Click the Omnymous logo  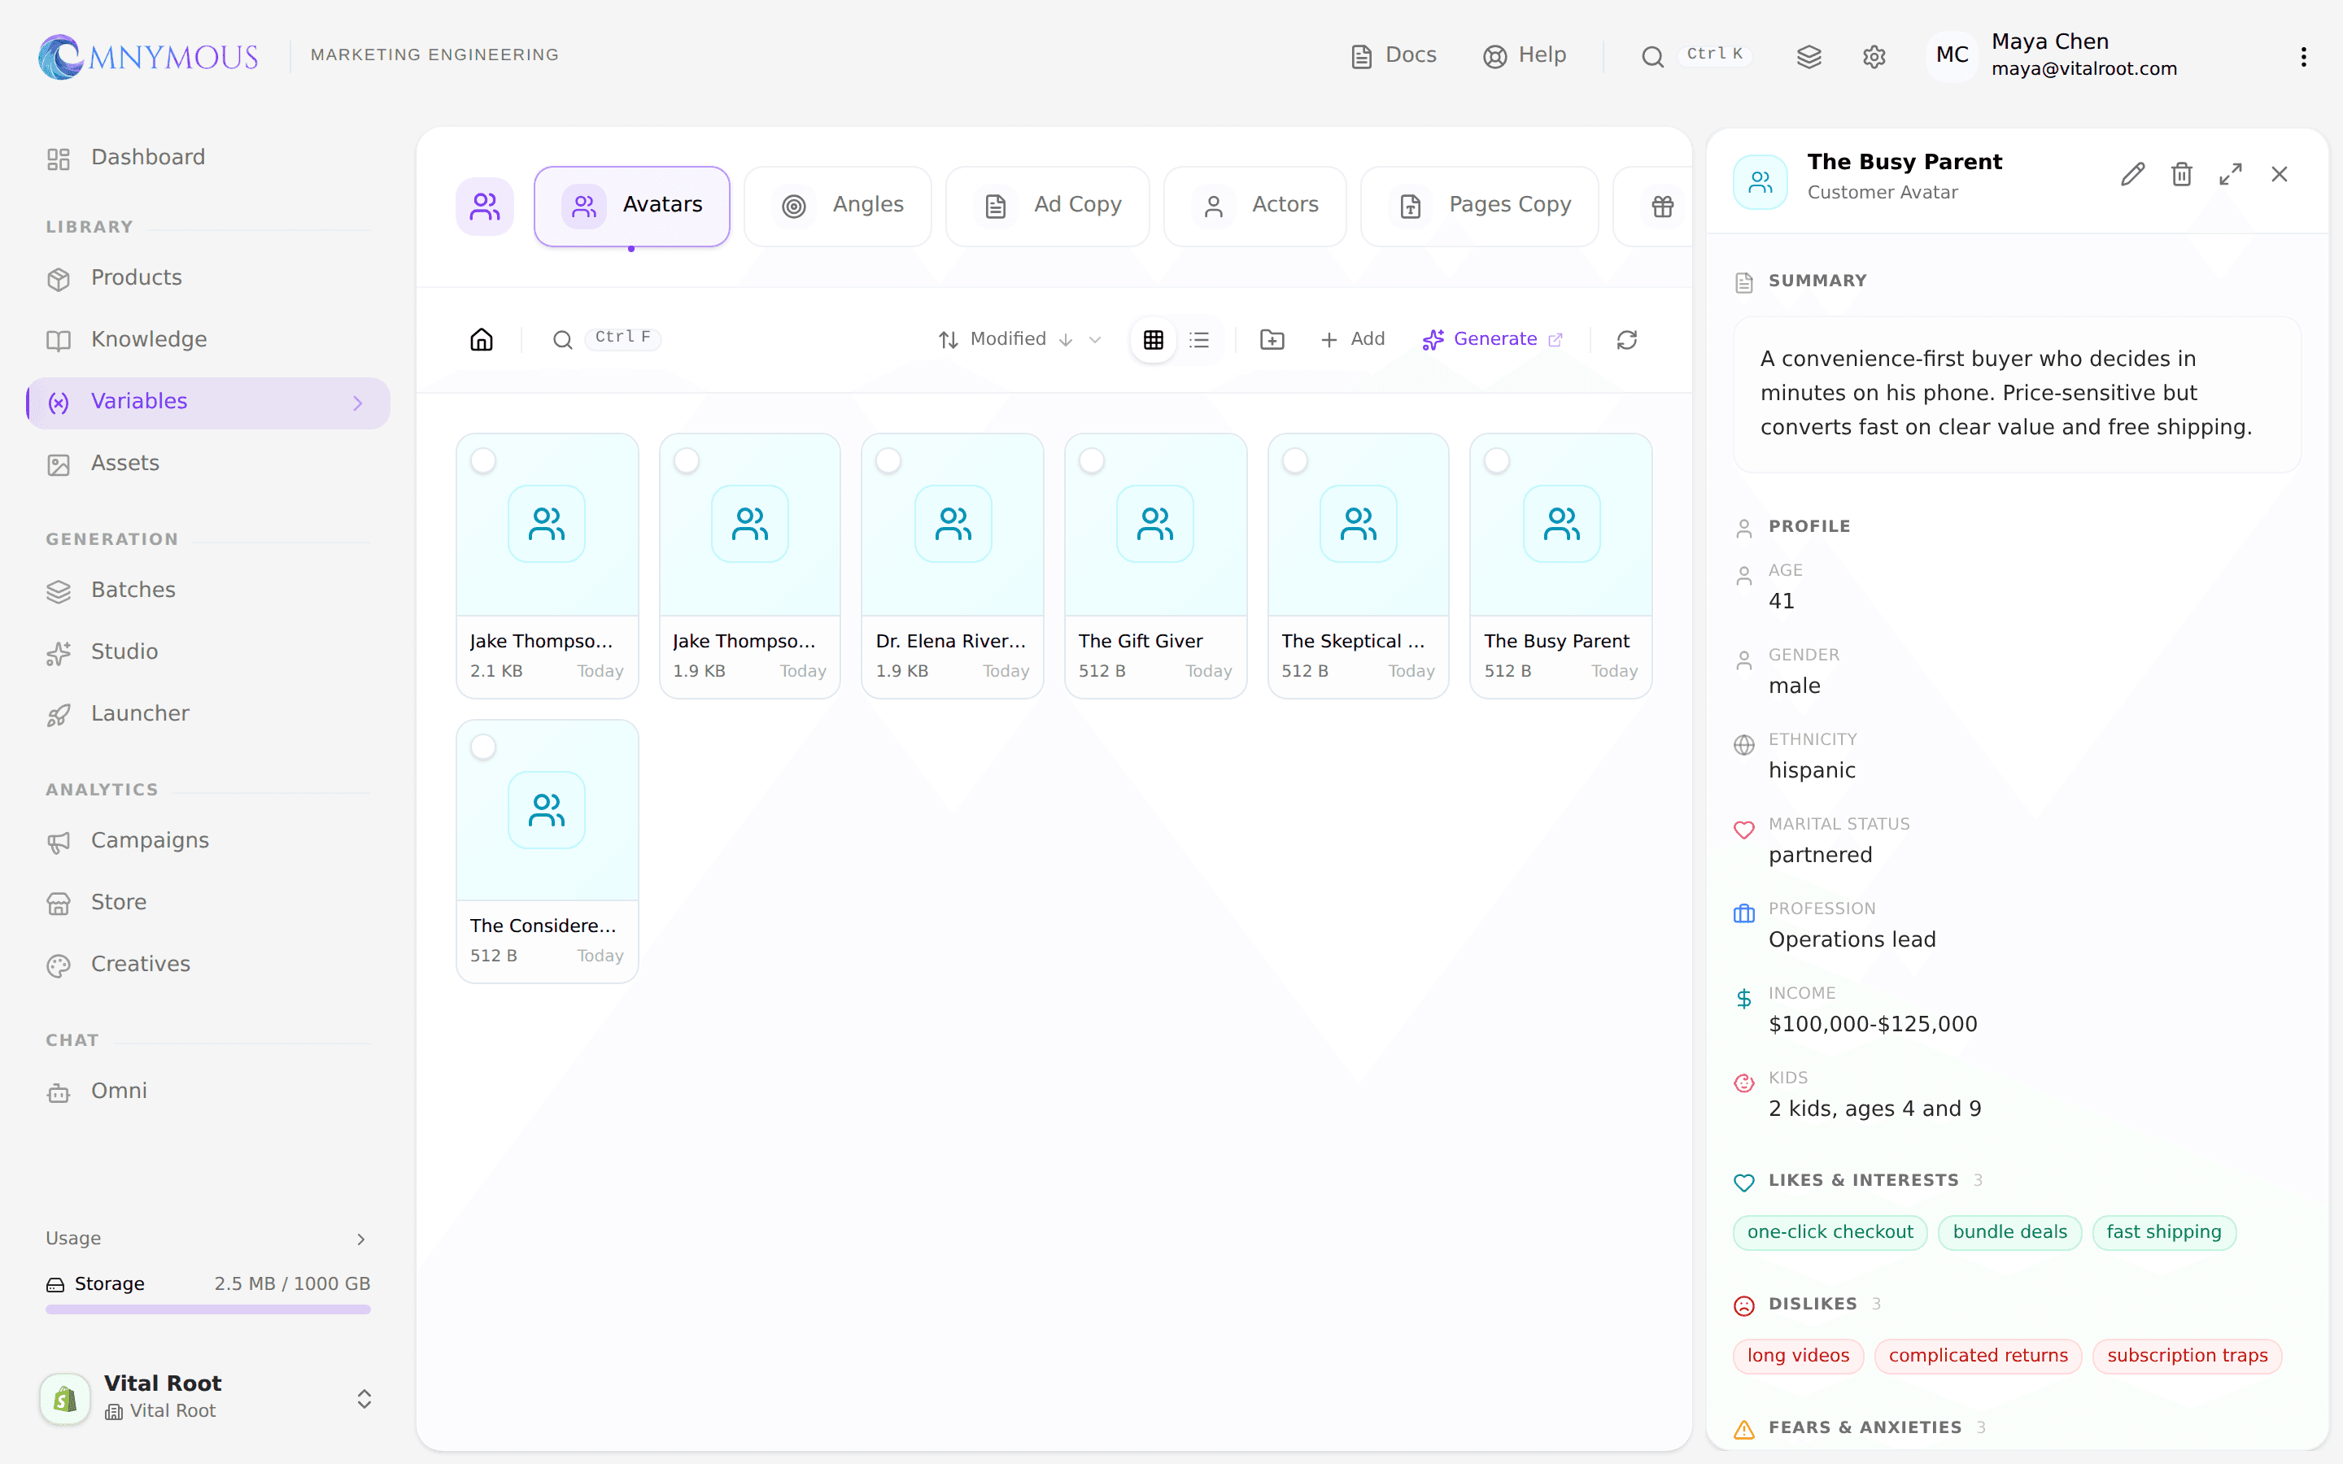coord(148,56)
